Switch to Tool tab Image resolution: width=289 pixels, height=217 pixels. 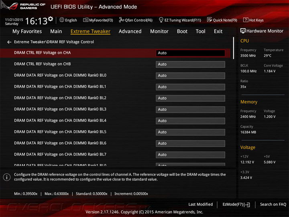point(201,31)
